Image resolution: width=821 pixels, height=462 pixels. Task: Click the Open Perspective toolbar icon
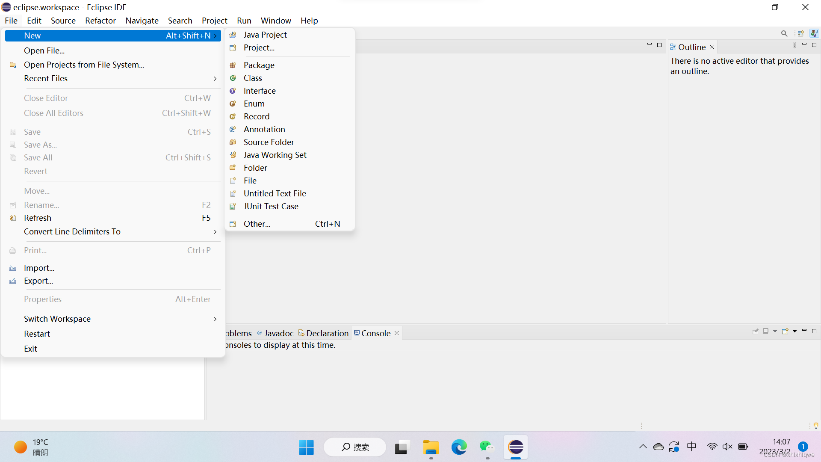(800, 34)
